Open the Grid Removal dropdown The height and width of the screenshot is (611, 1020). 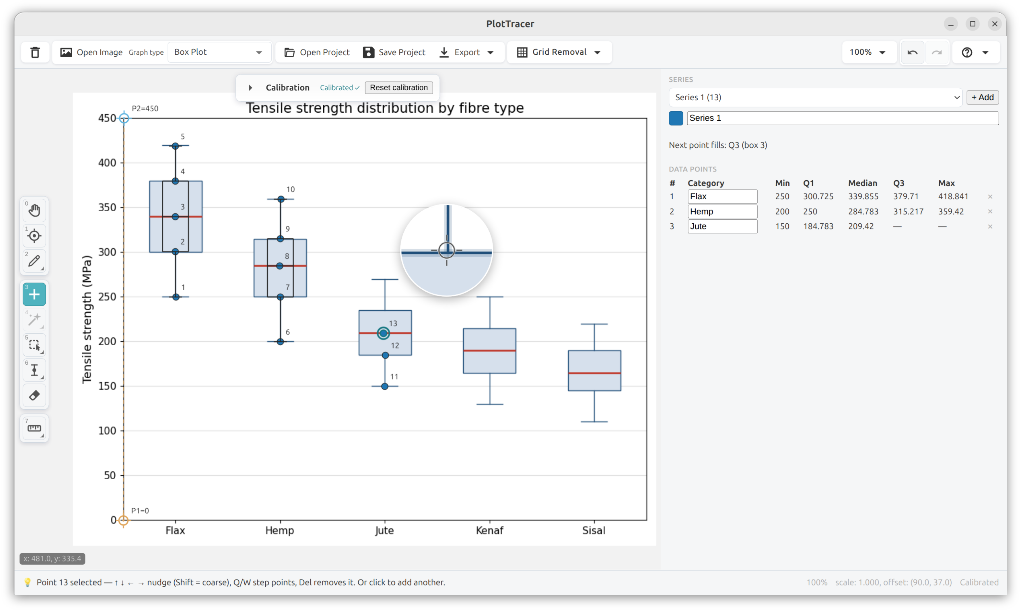[559, 52]
